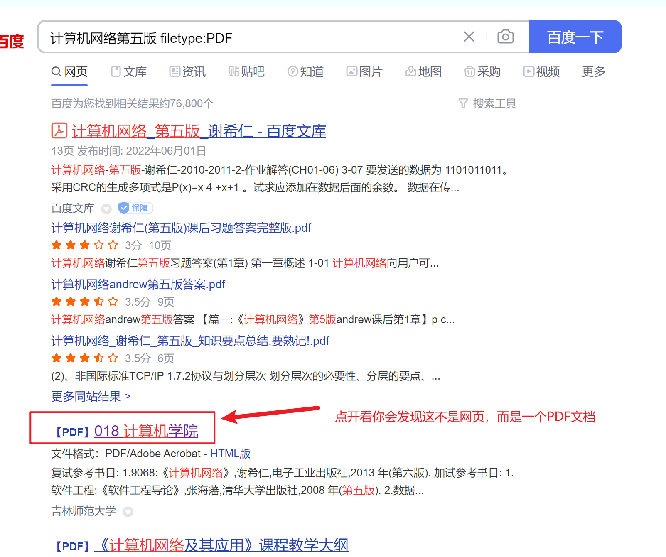Click map pin icon in 地图 tab
This screenshot has height=557, width=666.
tap(410, 71)
